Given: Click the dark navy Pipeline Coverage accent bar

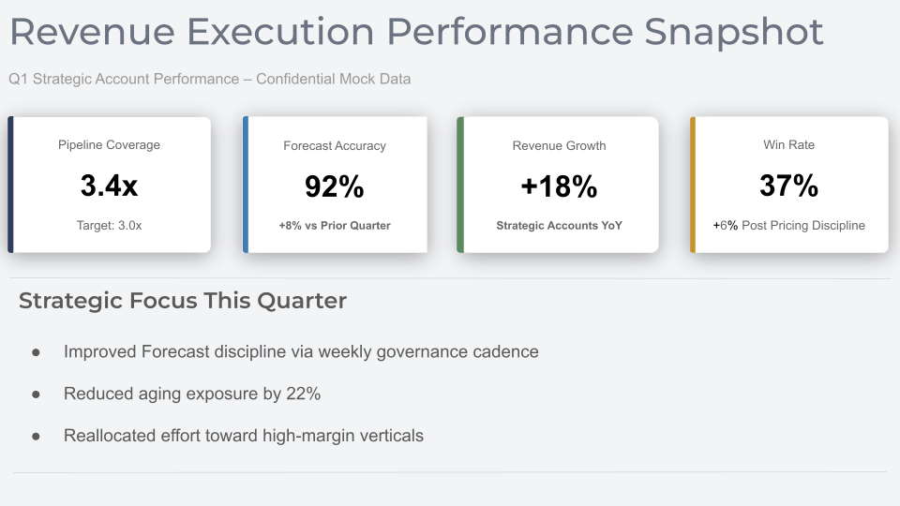Looking at the screenshot, I should click(10, 185).
